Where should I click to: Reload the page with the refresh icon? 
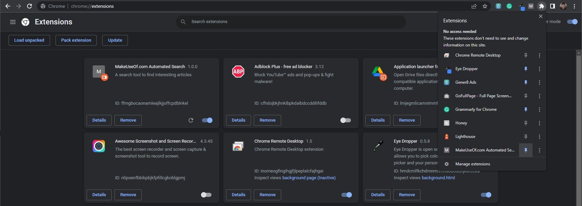tap(29, 6)
